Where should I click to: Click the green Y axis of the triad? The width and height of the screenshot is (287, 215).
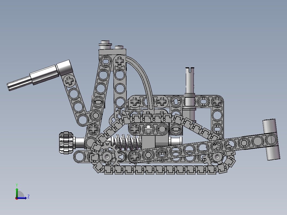click(x=17, y=193)
